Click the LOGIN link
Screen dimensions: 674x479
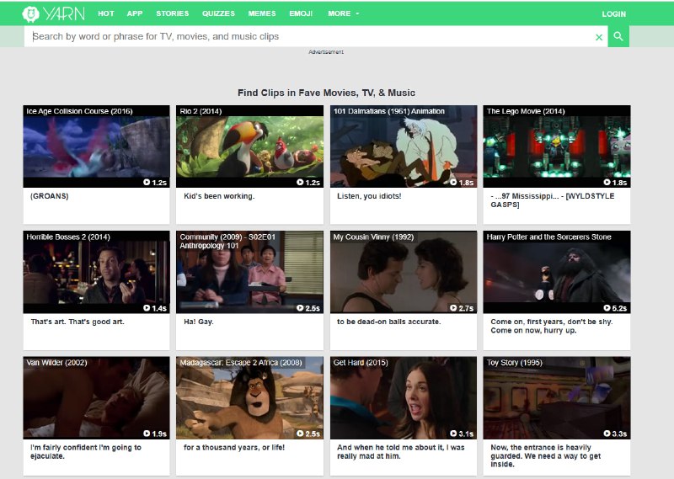[613, 13]
